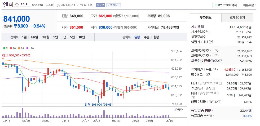The image size is (260, 126).
Task: Click the 거래량 value 89,098
Action: [164, 16]
